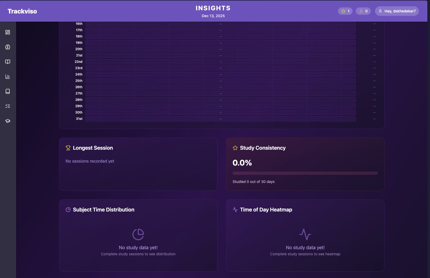The height and width of the screenshot is (278, 430).
Task: Open the open-book subjects icon in sidebar
Action: pyautogui.click(x=7, y=62)
